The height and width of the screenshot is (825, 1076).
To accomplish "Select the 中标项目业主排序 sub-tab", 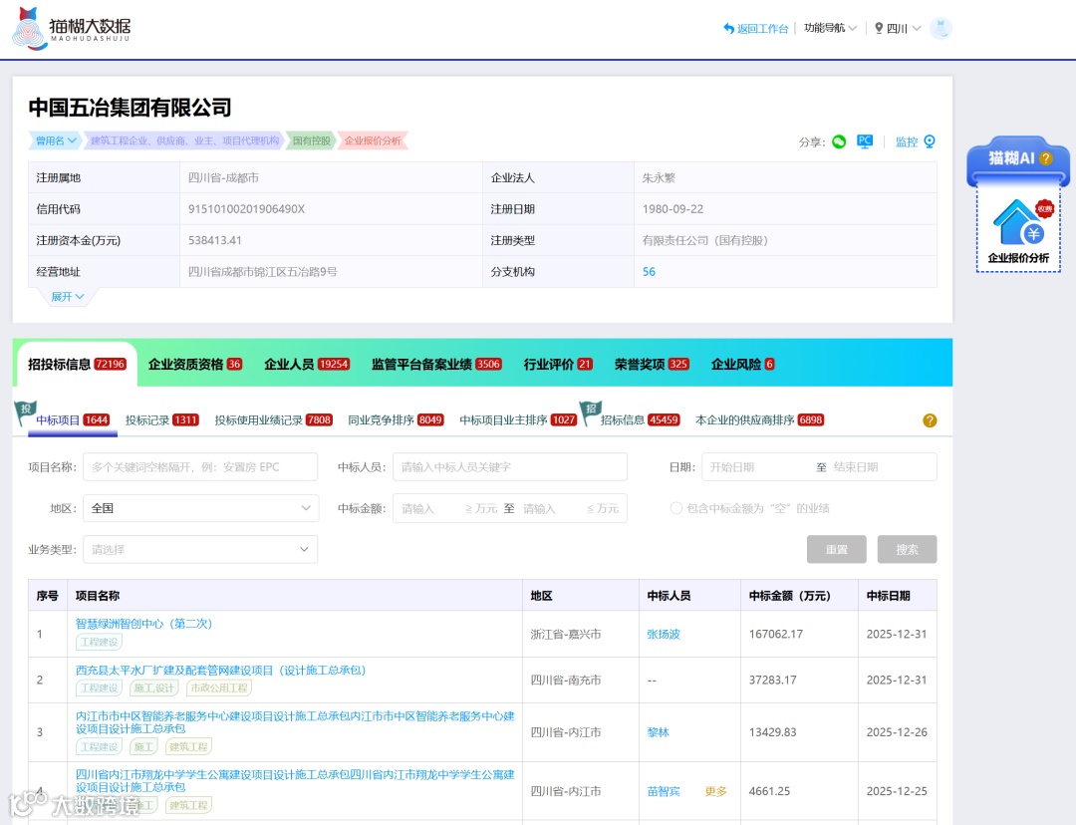I will point(517,420).
